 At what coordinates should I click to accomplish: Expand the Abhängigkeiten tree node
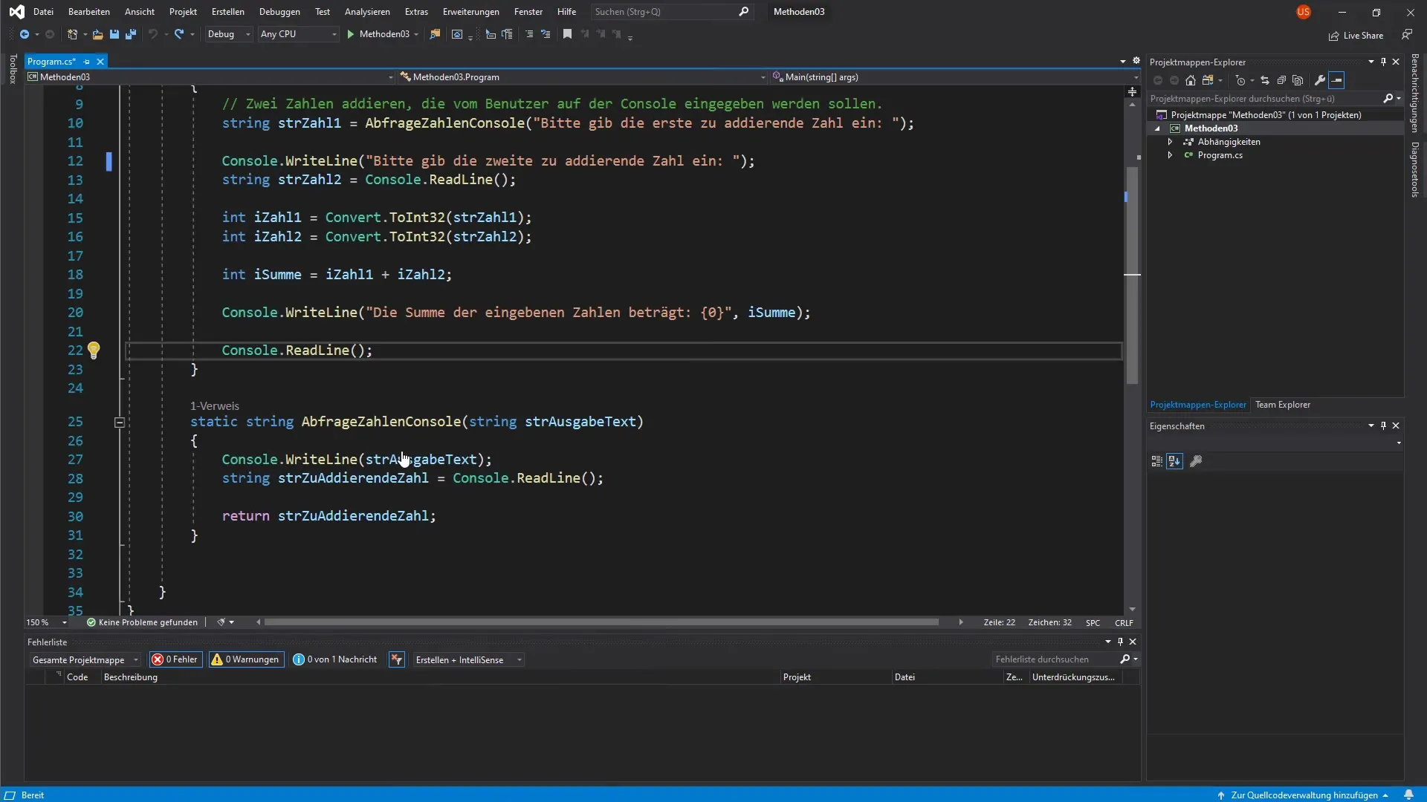pyautogui.click(x=1171, y=142)
